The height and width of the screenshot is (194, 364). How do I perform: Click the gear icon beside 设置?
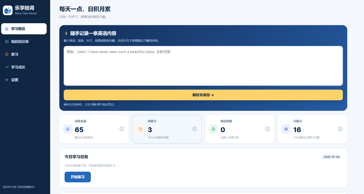[x=7, y=80]
